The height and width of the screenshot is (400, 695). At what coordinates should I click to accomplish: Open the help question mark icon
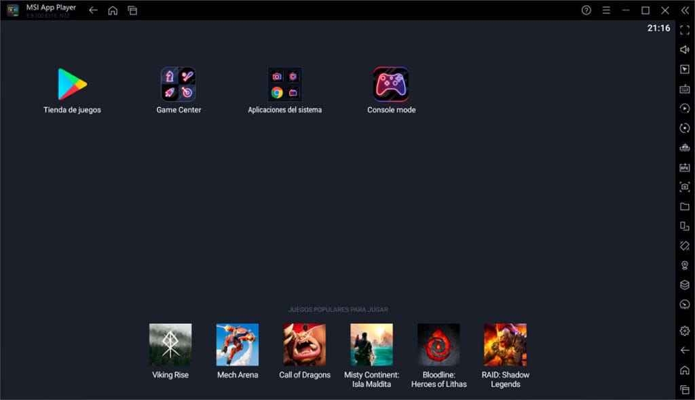(586, 10)
